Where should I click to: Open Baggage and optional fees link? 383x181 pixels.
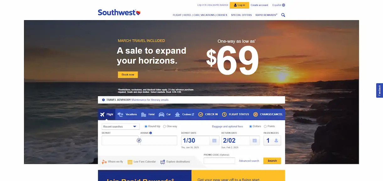tap(228, 126)
